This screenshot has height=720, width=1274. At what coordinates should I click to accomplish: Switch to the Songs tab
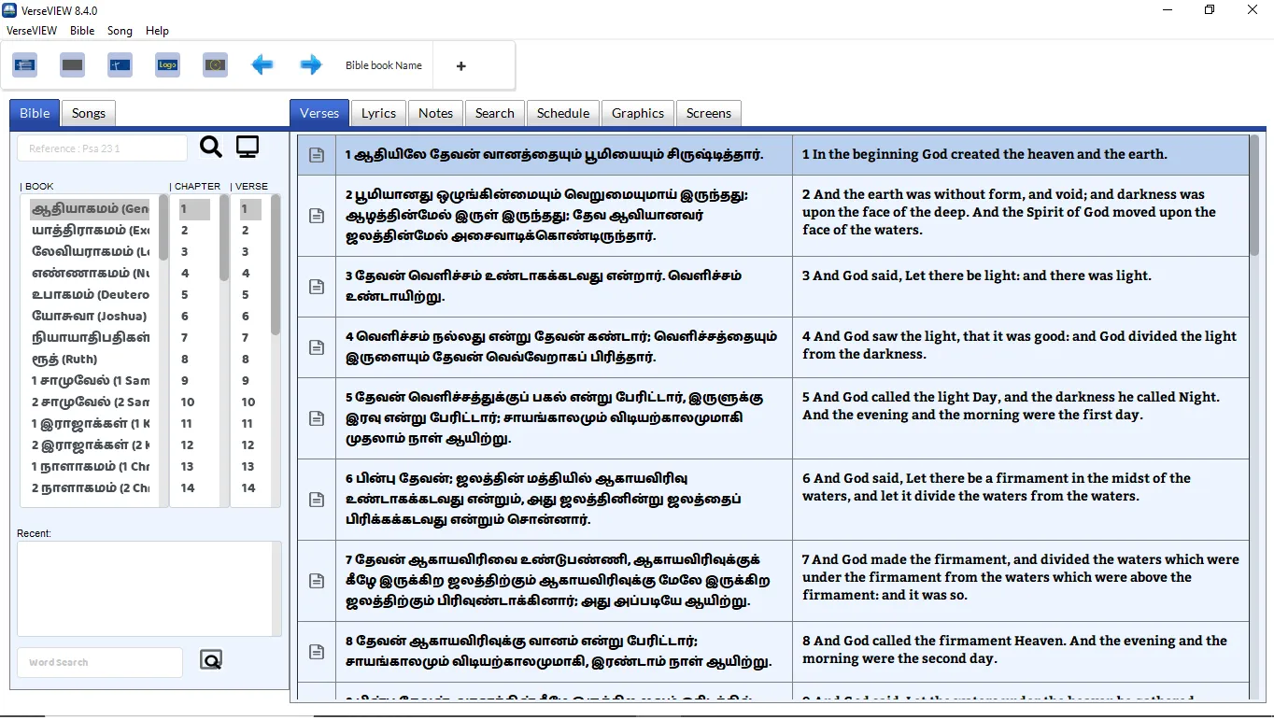(88, 112)
